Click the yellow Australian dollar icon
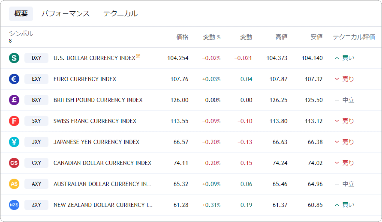 point(14,184)
